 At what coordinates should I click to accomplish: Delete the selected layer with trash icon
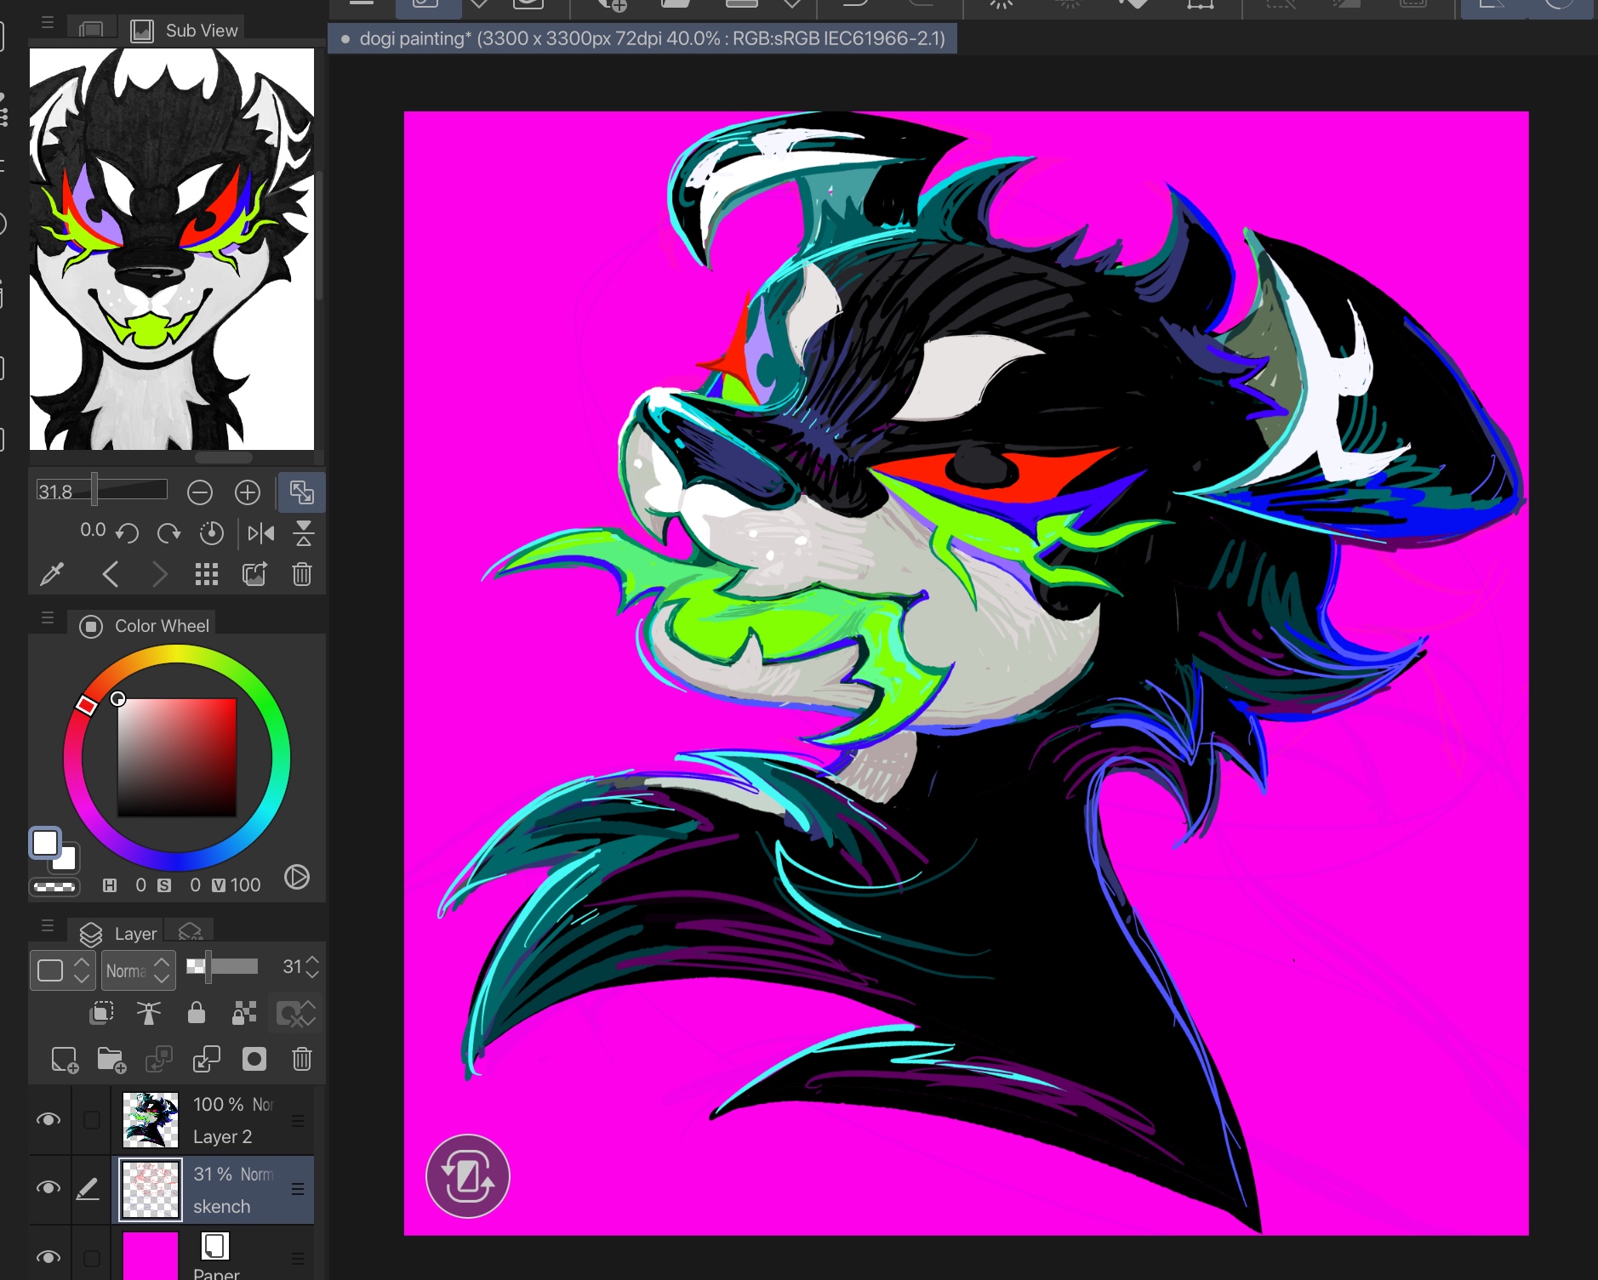pos(302,1060)
